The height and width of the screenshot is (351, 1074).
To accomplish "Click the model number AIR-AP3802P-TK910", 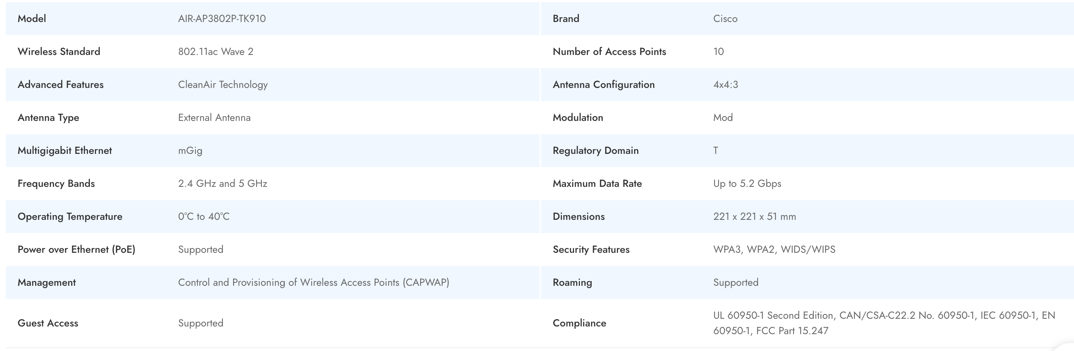I will click(x=222, y=18).
